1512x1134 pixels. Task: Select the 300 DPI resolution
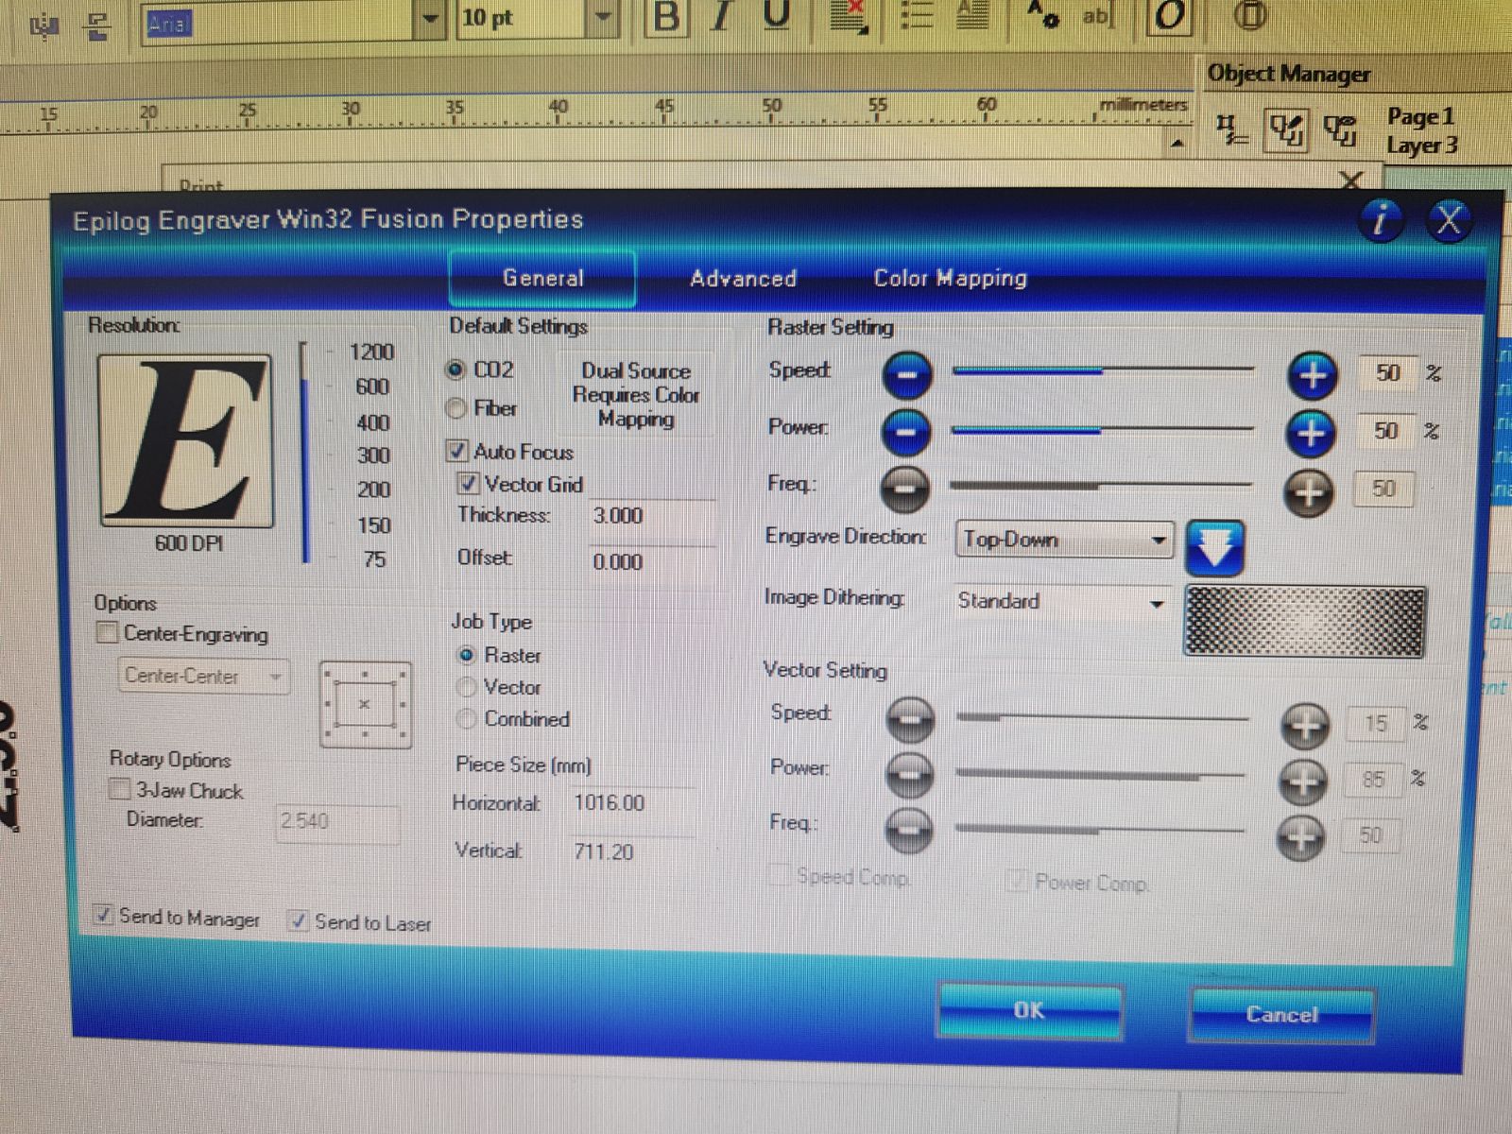pyautogui.click(x=373, y=455)
